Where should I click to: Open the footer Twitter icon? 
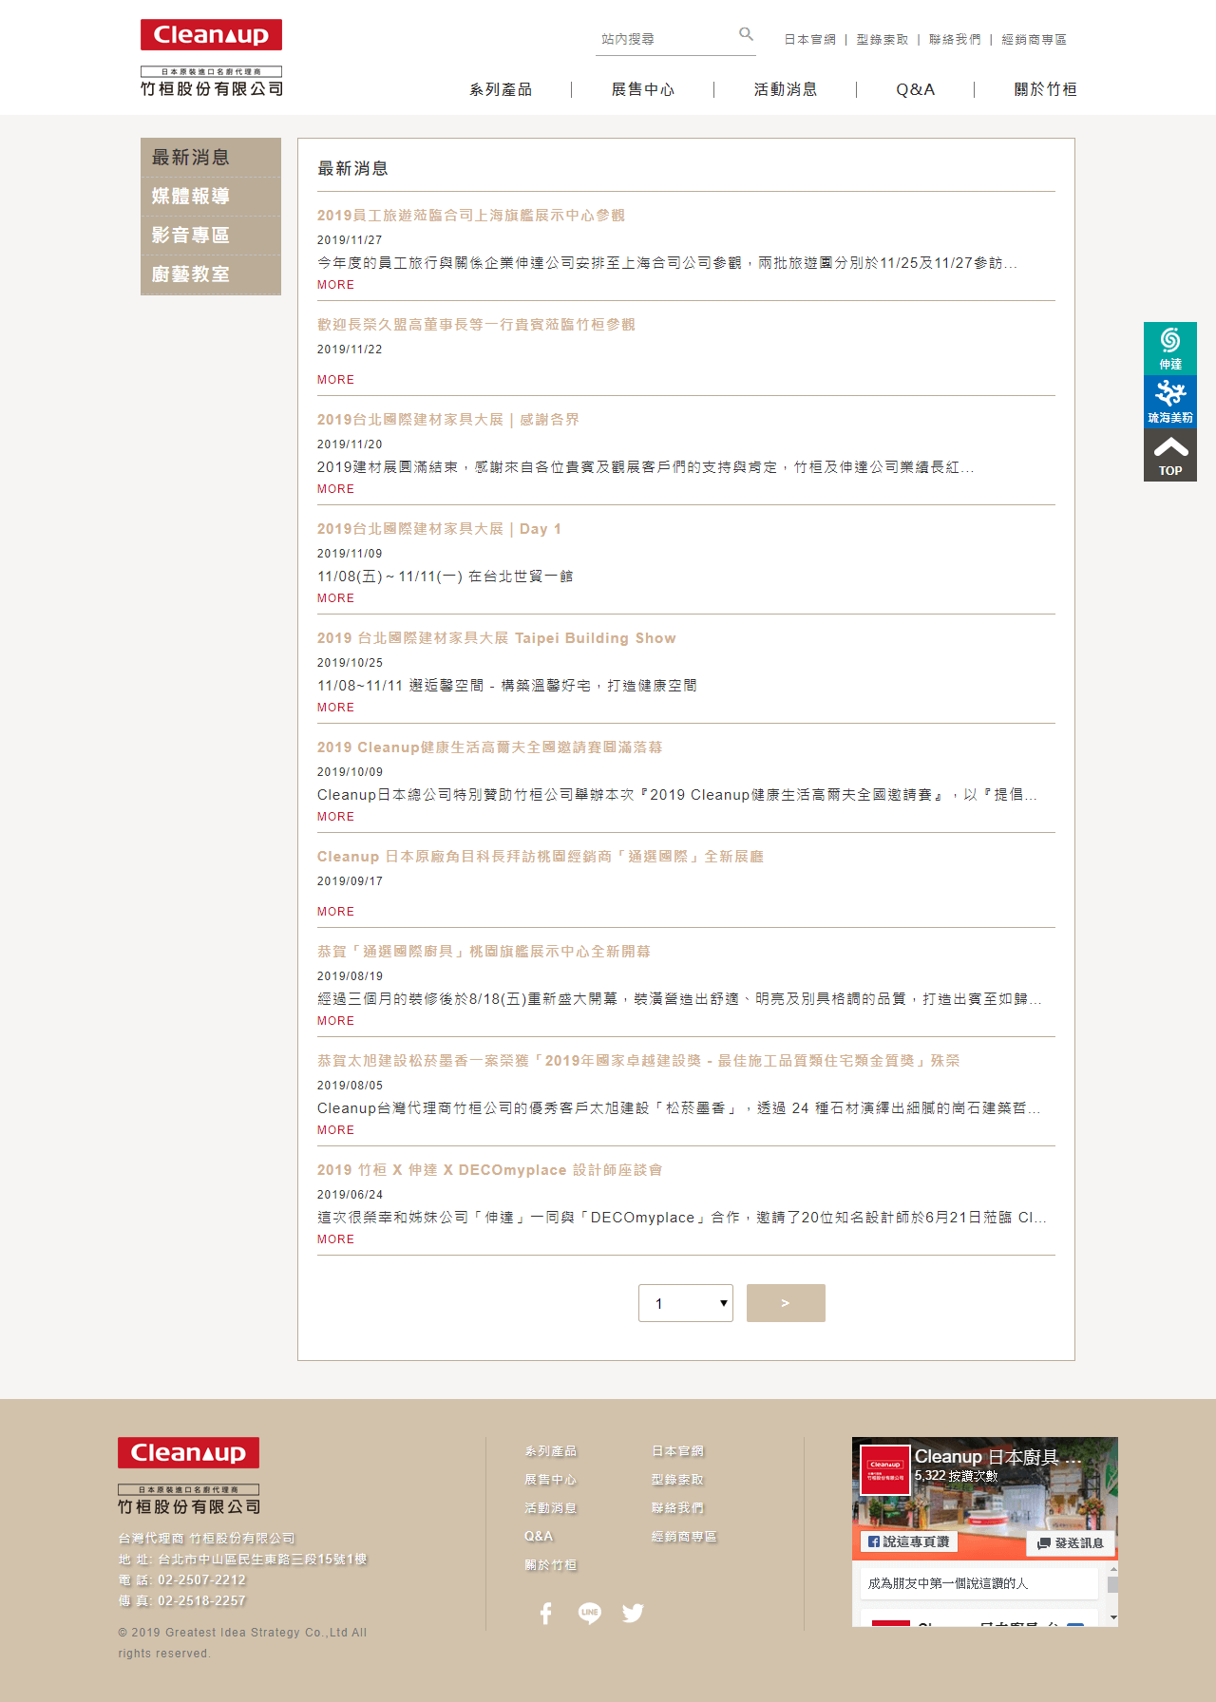[633, 1613]
